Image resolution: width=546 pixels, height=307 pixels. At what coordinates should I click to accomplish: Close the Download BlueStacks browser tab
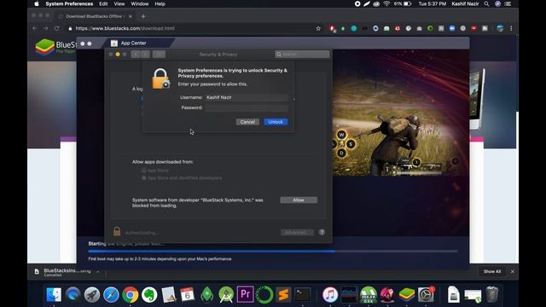(x=131, y=16)
